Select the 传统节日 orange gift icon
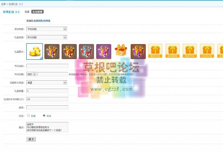This screenshot has height=152, width=223. point(189,51)
